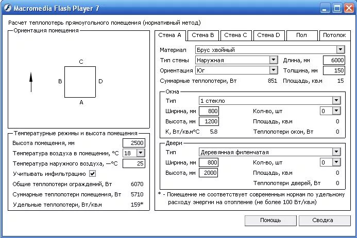Viewport: 357px width, 238px height.
Task: Click the Суммарные теплопотери value 851
Action: click(x=273, y=81)
